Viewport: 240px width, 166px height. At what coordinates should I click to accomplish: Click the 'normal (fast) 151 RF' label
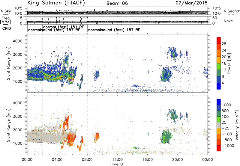pos(64,27)
